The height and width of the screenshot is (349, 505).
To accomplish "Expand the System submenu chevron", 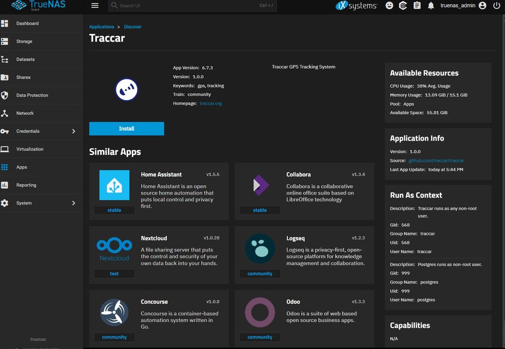I will point(73,203).
